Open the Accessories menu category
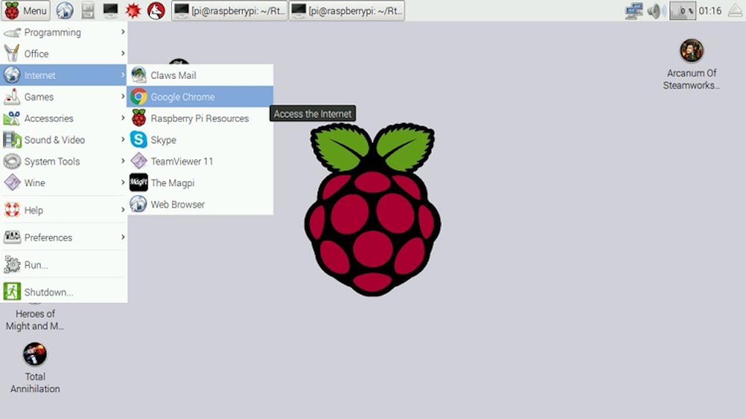This screenshot has height=419, width=746. coord(64,118)
